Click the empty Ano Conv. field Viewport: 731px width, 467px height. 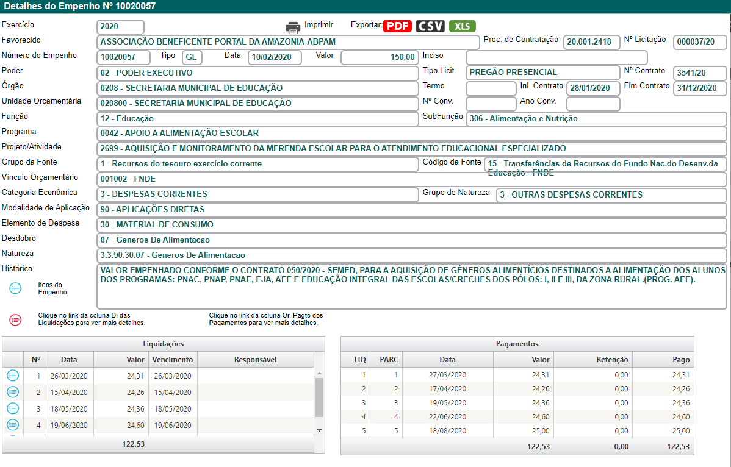pos(593,104)
